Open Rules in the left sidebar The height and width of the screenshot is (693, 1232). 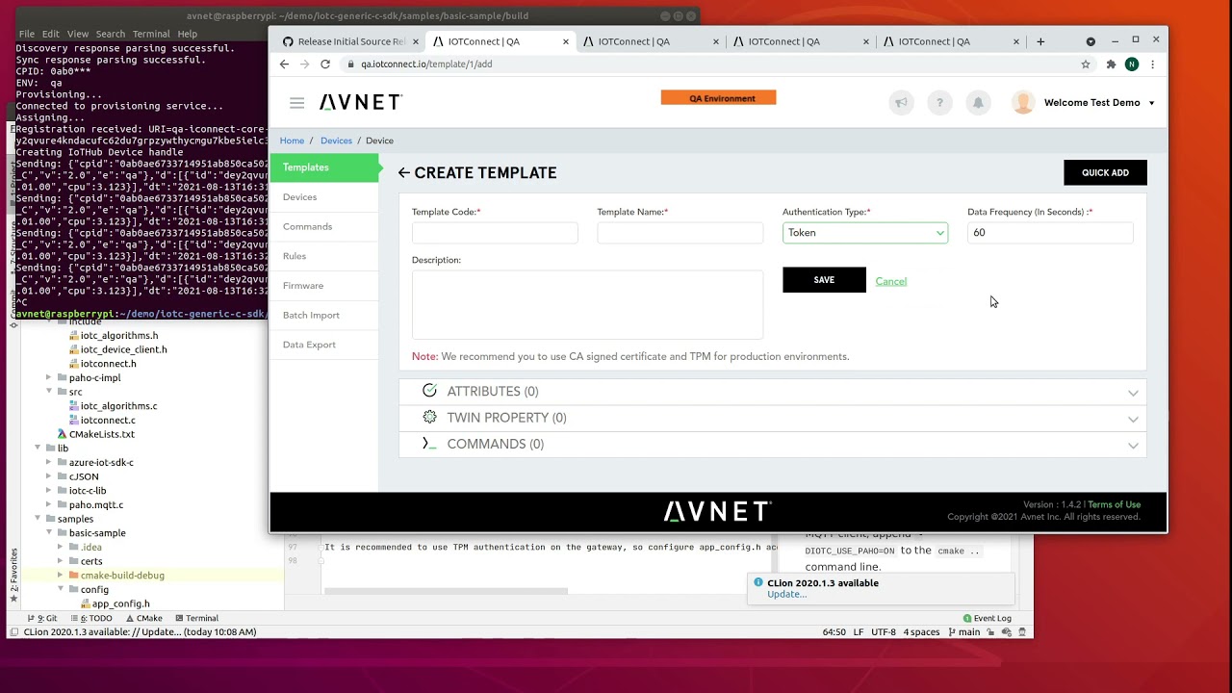click(x=325, y=256)
